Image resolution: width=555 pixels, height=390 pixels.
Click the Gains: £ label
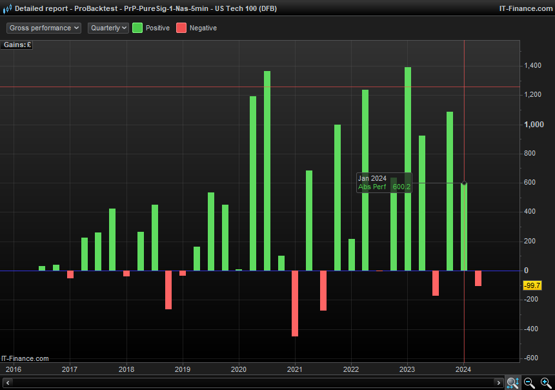point(17,45)
